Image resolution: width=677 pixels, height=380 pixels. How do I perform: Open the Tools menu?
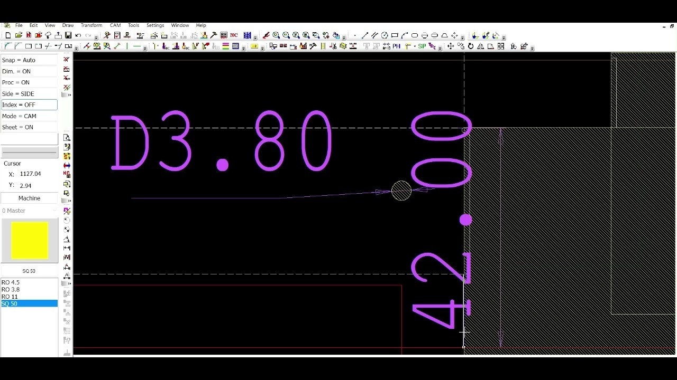[133, 25]
